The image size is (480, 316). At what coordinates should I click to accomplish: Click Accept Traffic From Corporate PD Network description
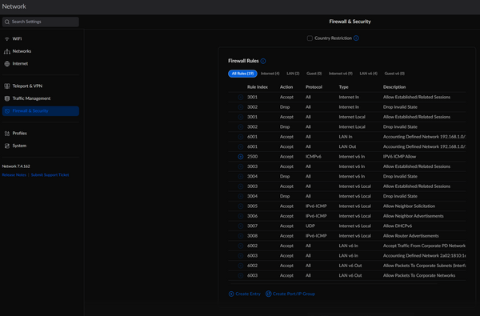tap(424, 246)
